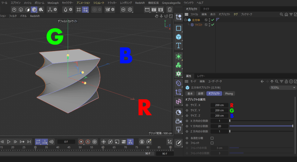Select the Phong tag button
297x162 pixels.
[229, 93]
